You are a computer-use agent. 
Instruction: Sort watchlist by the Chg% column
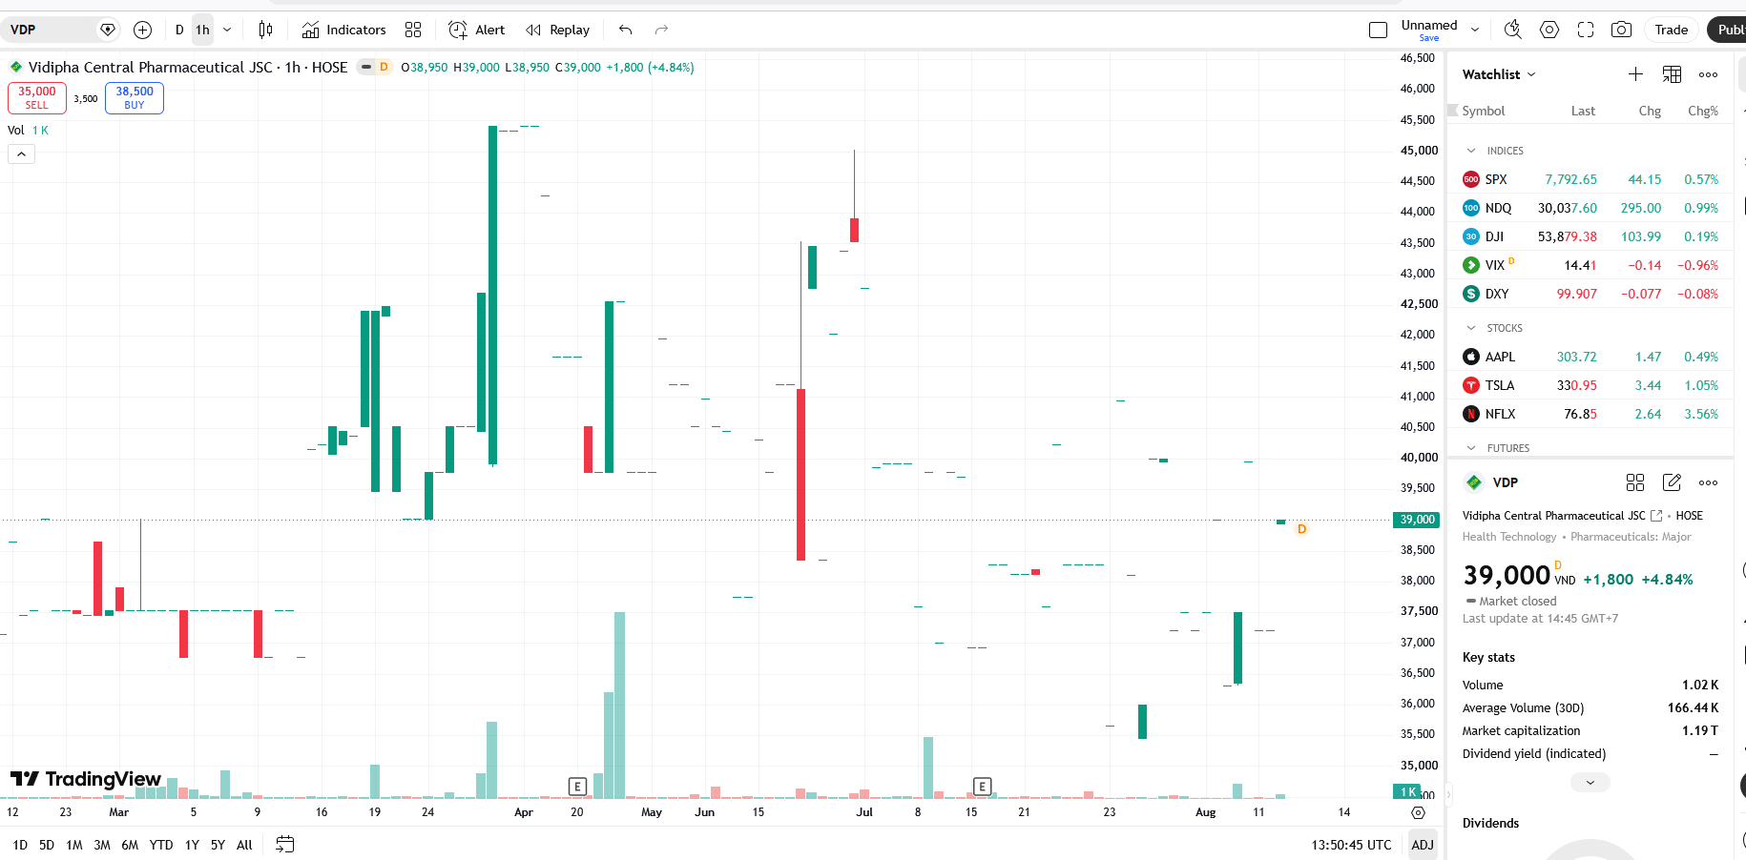(1702, 111)
